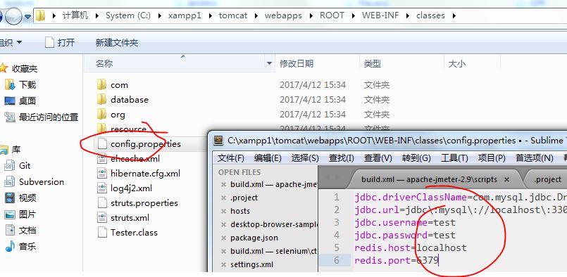Open Sublime 转到(G) menu
567x277 pixels.
(x=416, y=157)
